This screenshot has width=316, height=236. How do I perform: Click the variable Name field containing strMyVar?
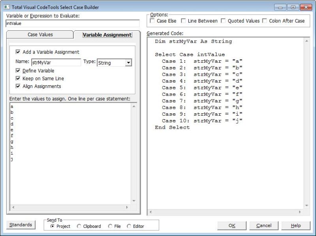click(55, 62)
